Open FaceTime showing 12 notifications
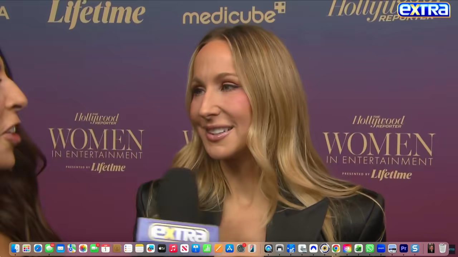Screen dimensions: 458x257 pyautogui.click(x=94, y=248)
